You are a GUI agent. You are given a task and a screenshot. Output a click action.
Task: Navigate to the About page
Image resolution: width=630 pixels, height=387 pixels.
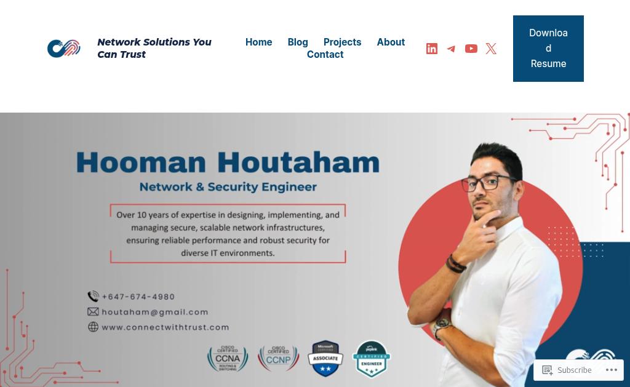point(391,42)
